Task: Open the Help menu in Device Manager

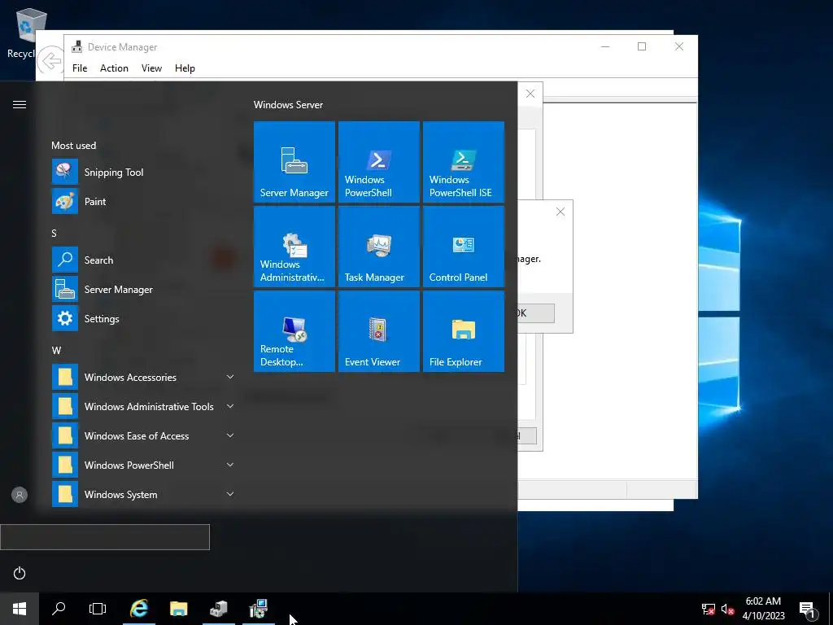Action: 185,68
